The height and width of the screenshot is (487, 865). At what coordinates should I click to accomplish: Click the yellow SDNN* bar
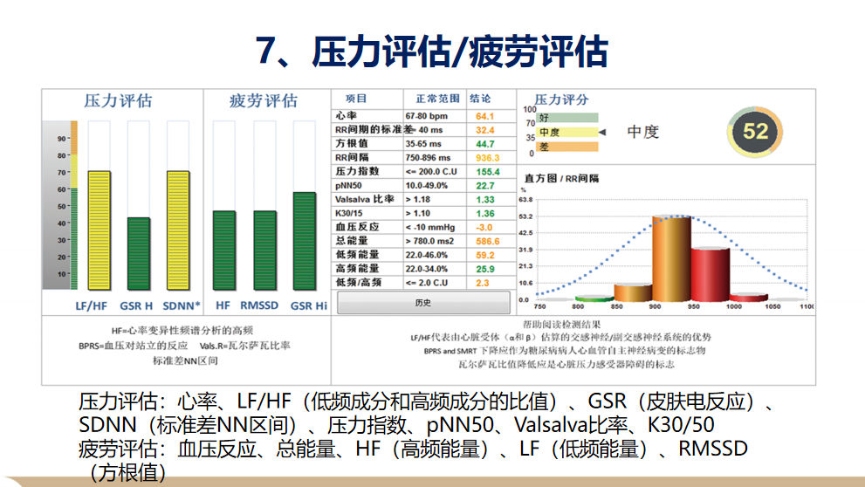(x=177, y=231)
